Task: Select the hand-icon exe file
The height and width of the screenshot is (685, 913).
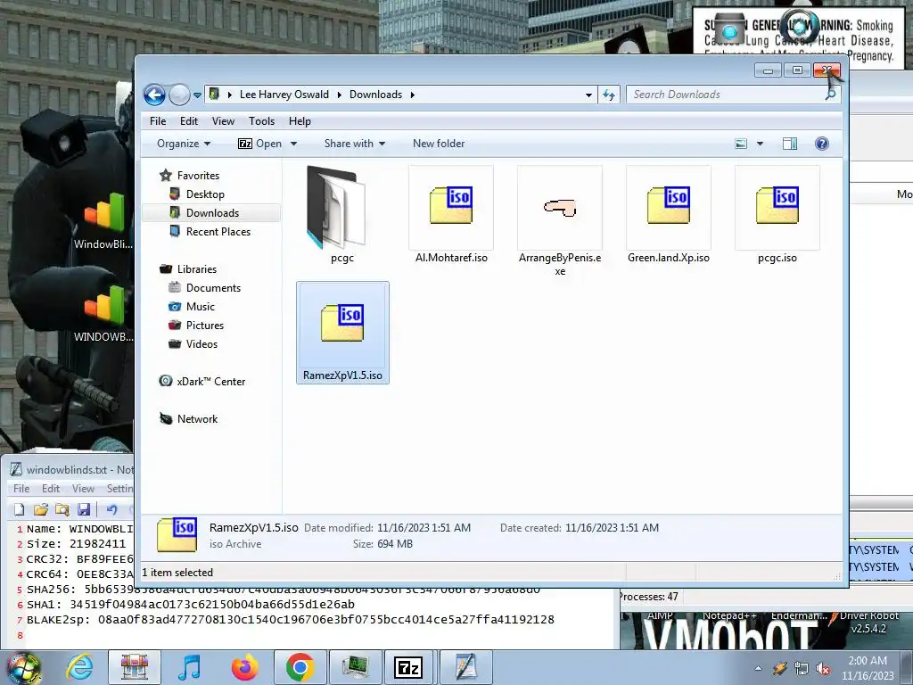Action: click(560, 221)
